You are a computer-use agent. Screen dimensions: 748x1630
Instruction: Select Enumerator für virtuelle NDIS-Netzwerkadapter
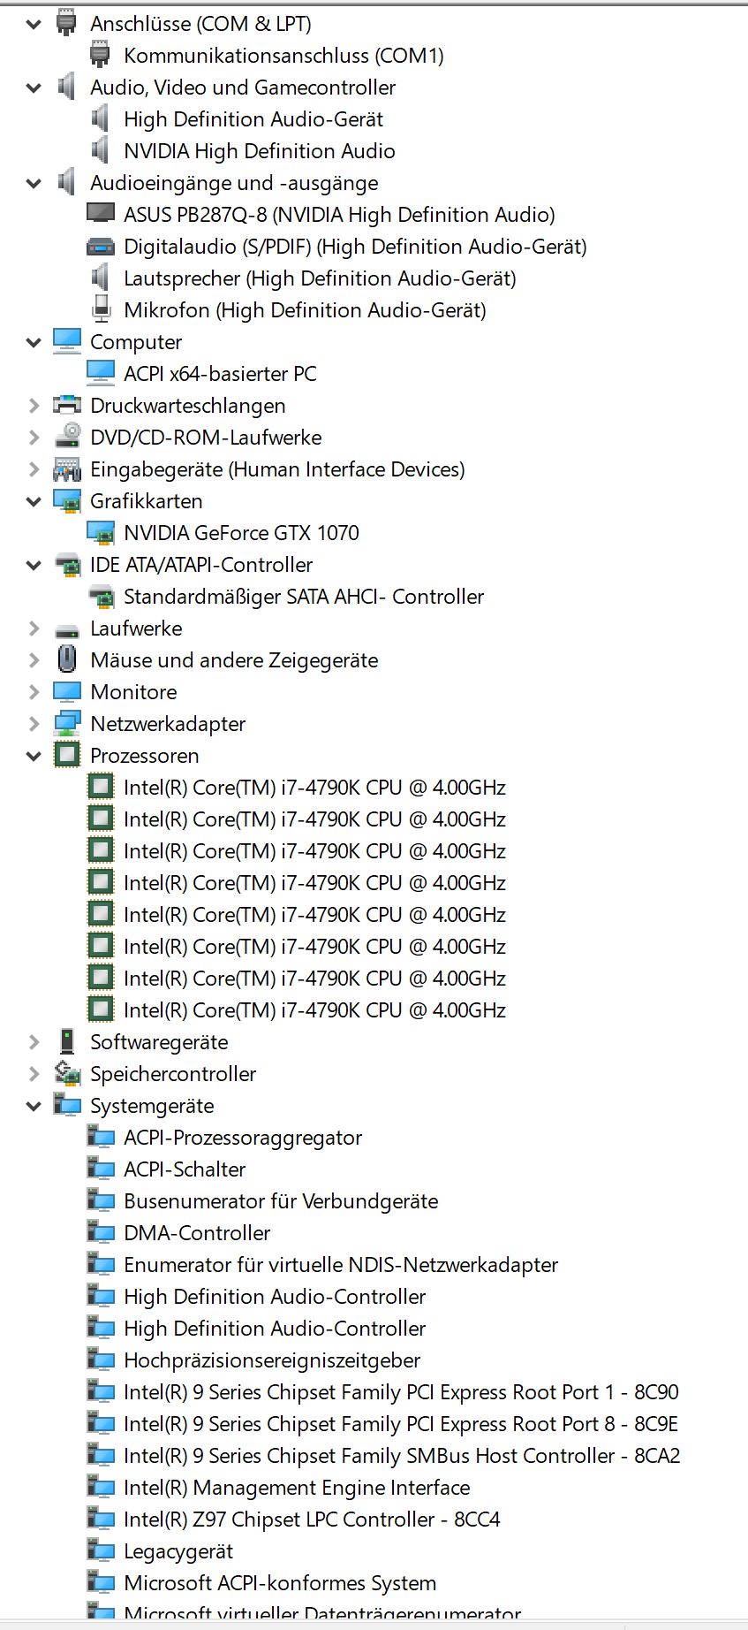click(x=341, y=1265)
